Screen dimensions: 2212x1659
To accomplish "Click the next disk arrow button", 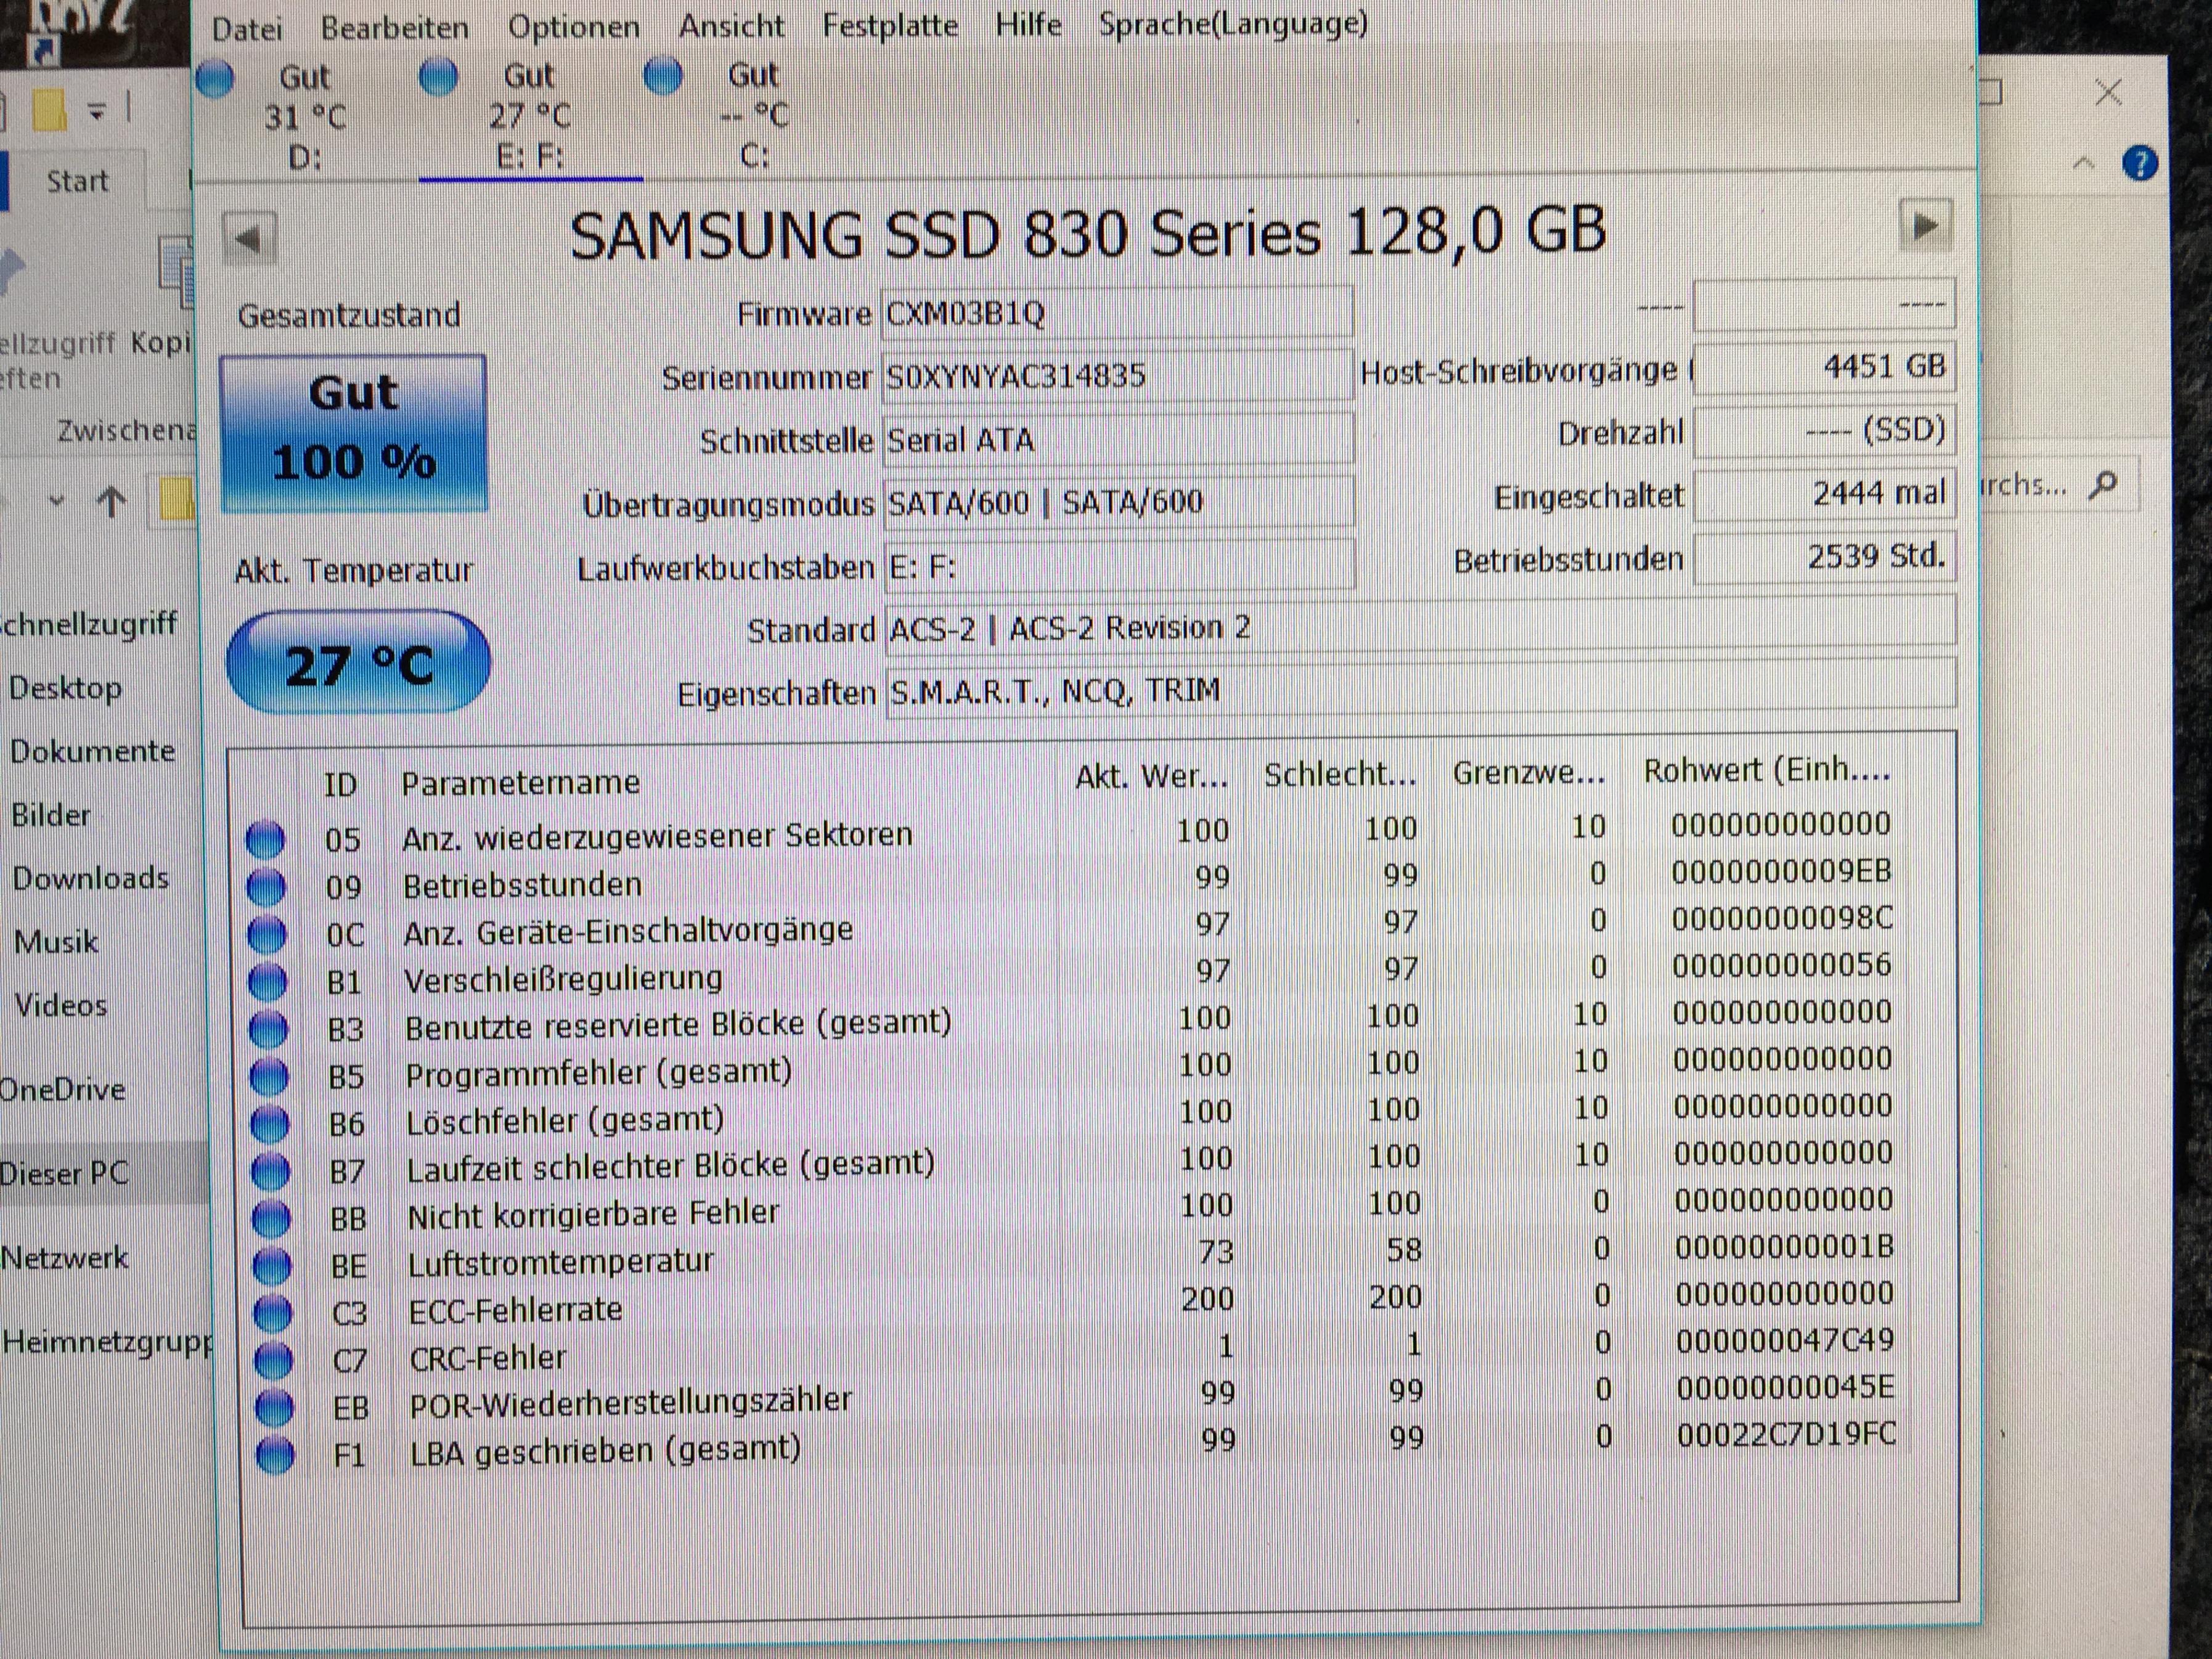I will tap(1924, 226).
